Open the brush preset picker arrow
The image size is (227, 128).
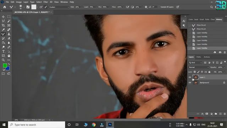click(24, 7)
